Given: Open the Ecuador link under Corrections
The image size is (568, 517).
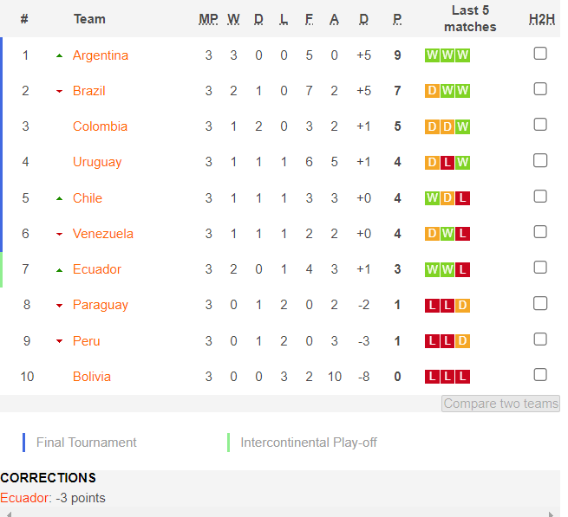Looking at the screenshot, I should click(26, 498).
